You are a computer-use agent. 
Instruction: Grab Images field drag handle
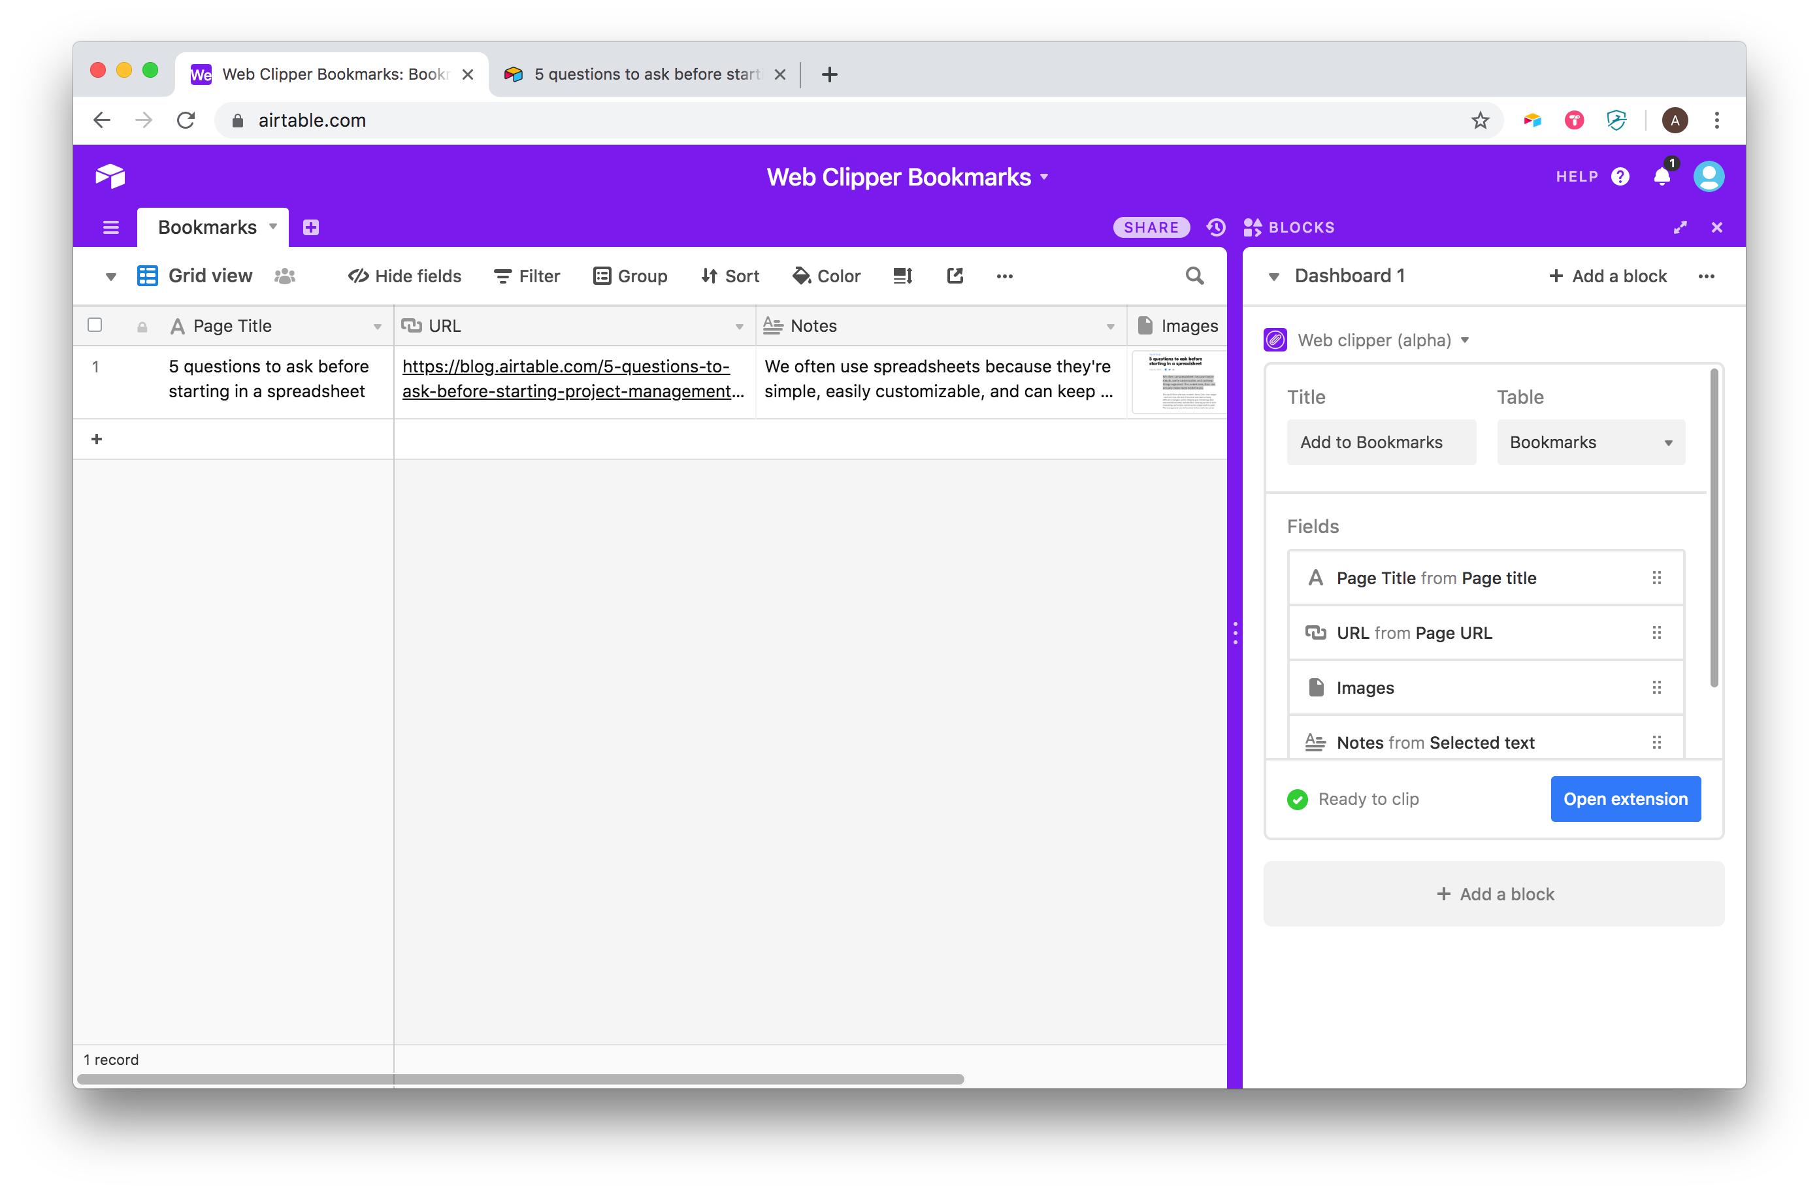(x=1656, y=688)
